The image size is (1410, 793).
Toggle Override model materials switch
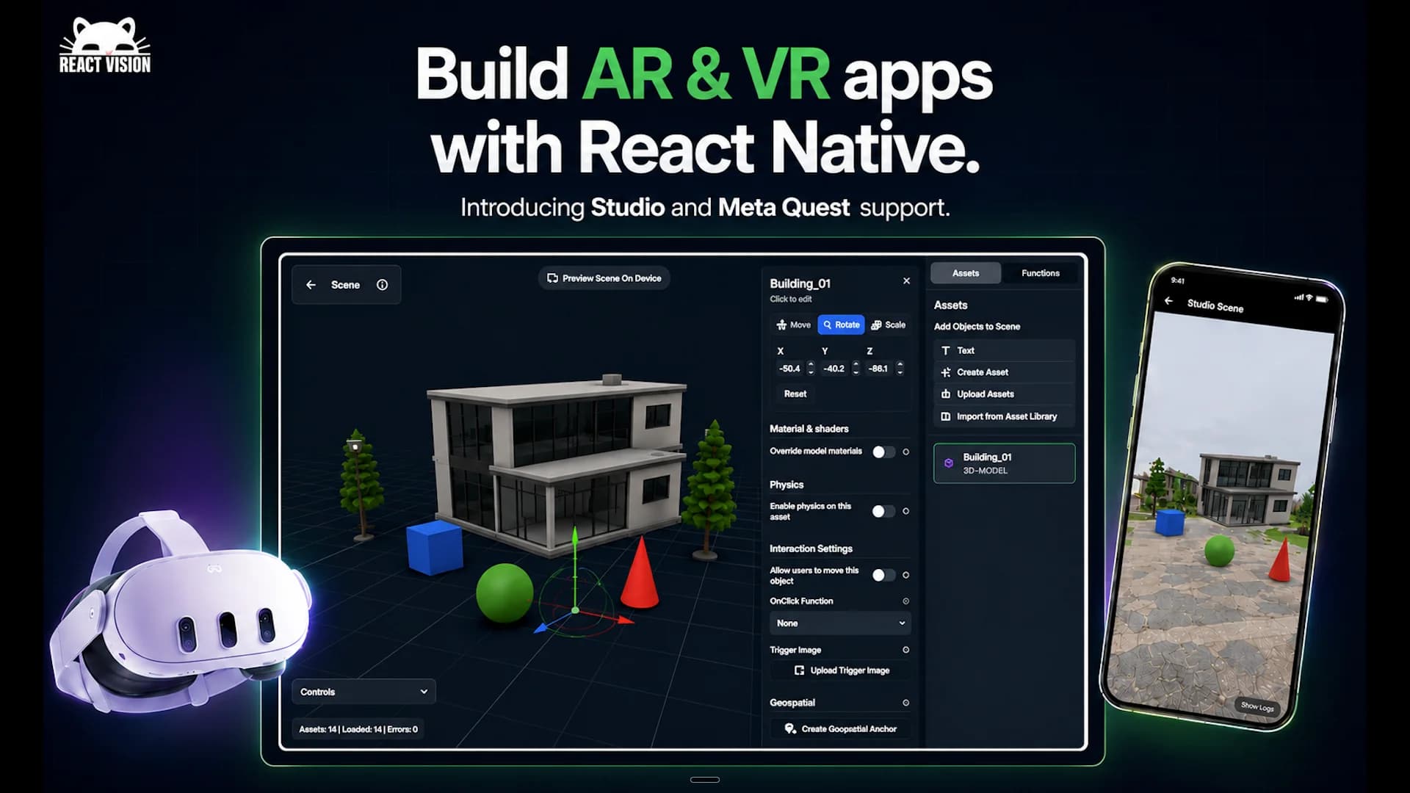pos(883,452)
